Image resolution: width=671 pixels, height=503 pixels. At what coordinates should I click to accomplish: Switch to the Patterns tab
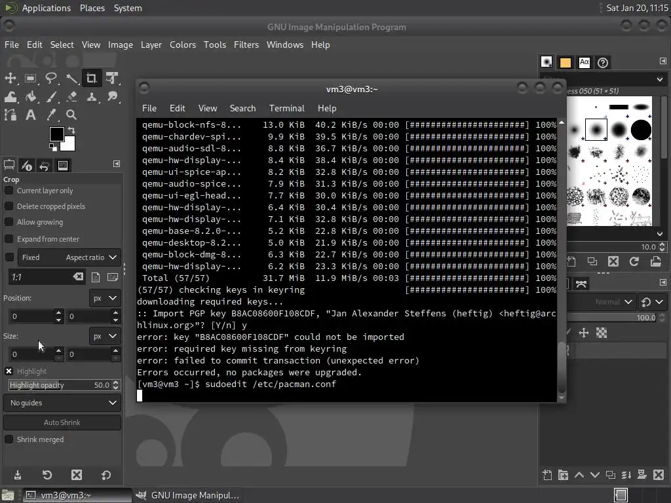[x=566, y=63]
